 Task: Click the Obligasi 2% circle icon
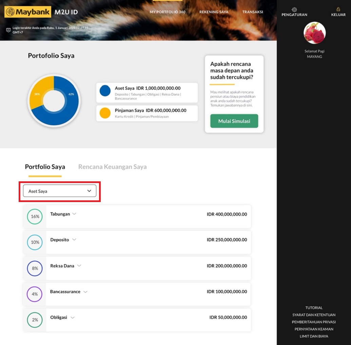[x=35, y=320]
